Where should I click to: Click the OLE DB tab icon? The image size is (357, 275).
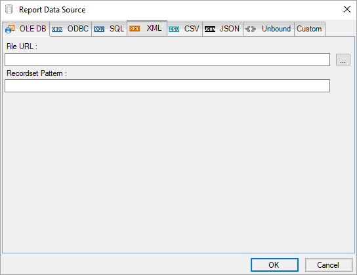[10, 29]
